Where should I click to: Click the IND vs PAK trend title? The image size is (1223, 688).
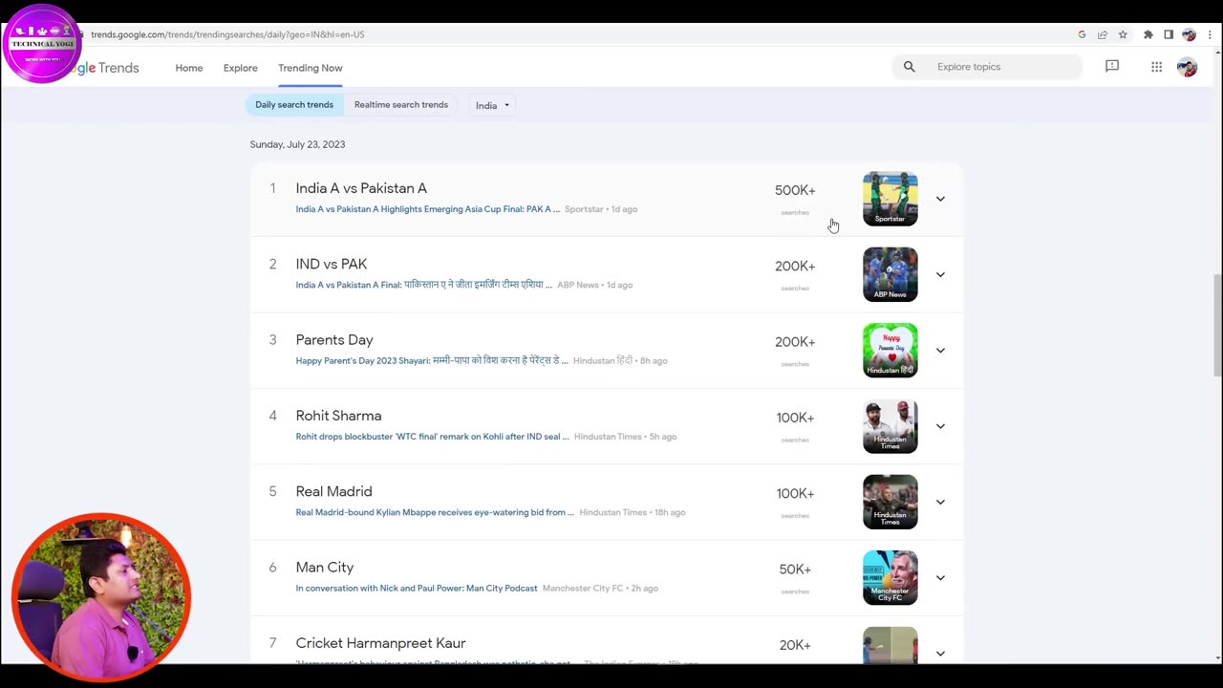[x=332, y=264]
